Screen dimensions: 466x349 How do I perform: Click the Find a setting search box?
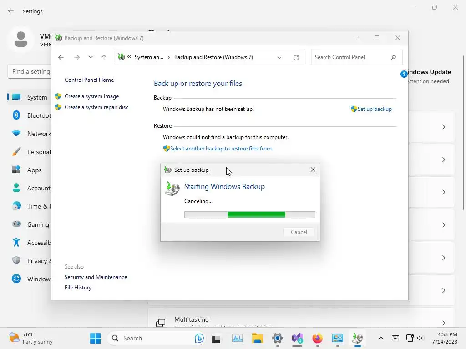(x=30, y=71)
